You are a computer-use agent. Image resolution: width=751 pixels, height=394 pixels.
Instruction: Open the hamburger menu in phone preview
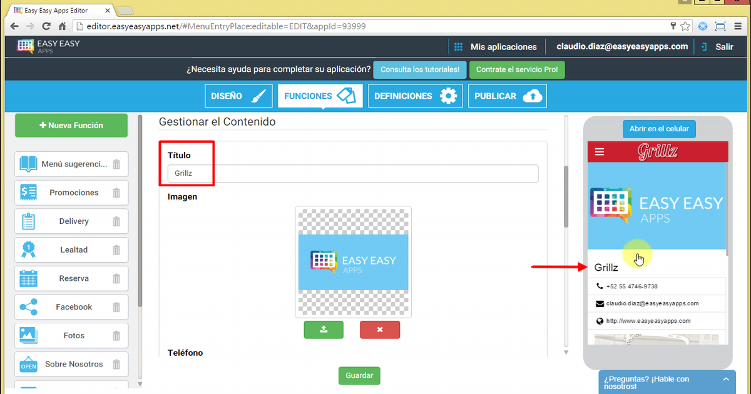click(x=600, y=152)
